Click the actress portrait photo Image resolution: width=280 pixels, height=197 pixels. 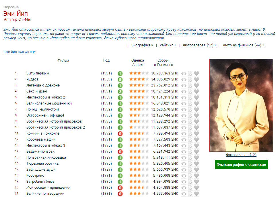pyautogui.click(x=241, y=105)
